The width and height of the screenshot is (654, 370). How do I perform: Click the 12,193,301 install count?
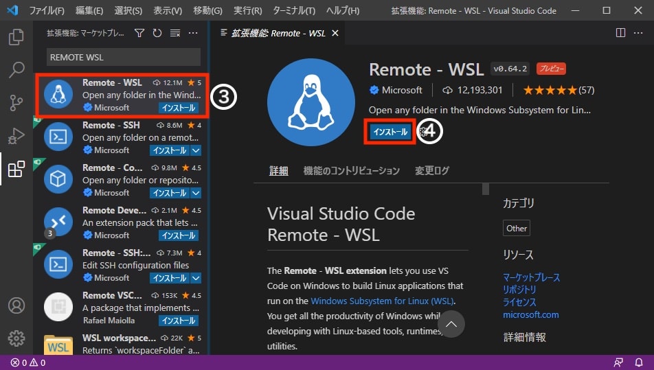coord(480,90)
